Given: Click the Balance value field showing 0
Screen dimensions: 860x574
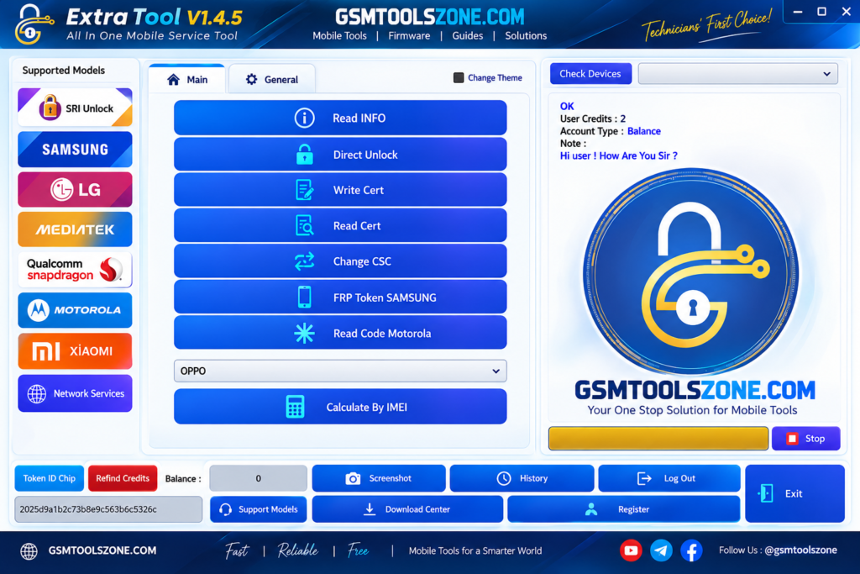Looking at the screenshot, I should 259,478.
